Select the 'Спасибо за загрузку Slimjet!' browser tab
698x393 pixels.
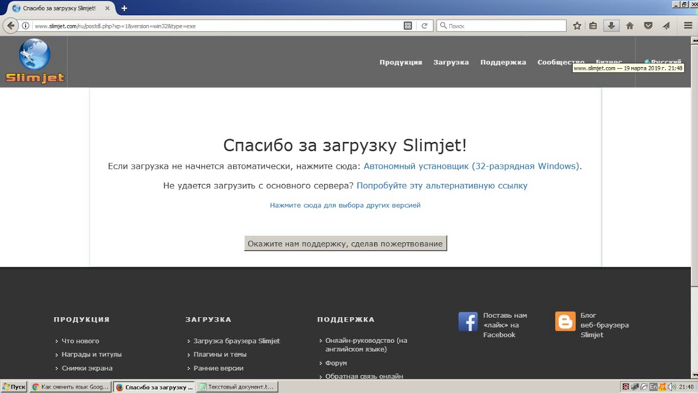tap(59, 8)
